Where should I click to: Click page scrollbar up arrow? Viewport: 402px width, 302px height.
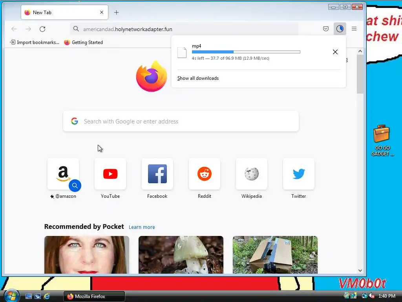[x=360, y=52]
